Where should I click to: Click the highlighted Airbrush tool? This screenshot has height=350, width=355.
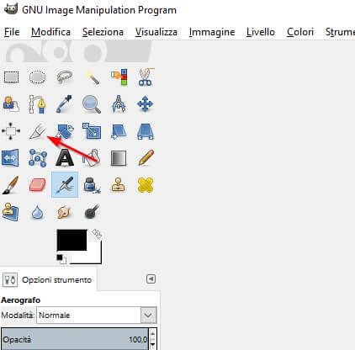[x=65, y=185]
